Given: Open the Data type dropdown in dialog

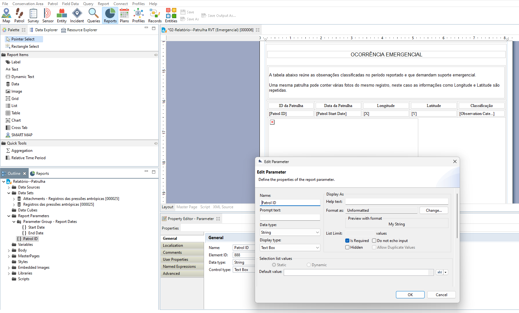Looking at the screenshot, I should point(290,232).
